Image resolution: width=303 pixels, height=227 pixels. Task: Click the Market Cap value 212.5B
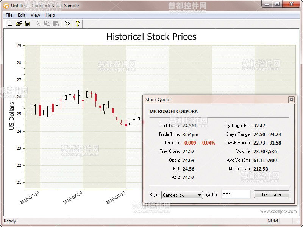click(x=261, y=169)
